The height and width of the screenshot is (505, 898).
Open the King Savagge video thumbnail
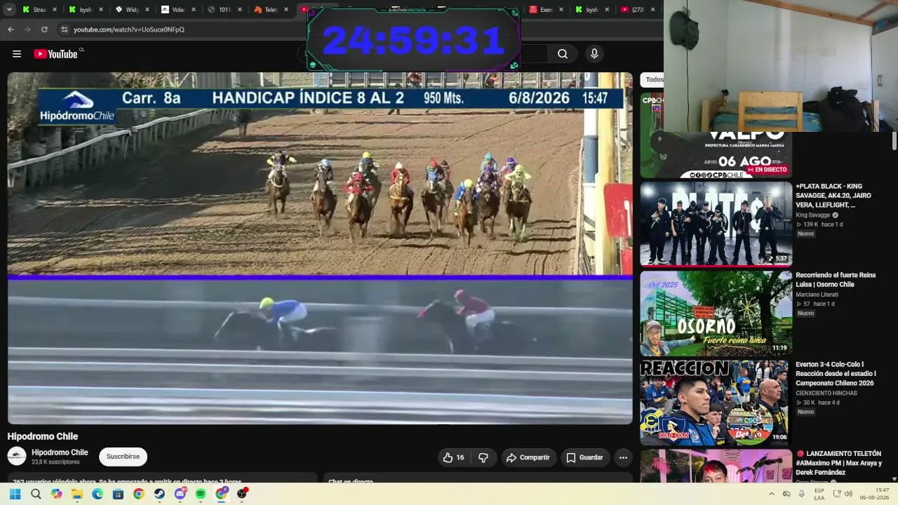716,224
